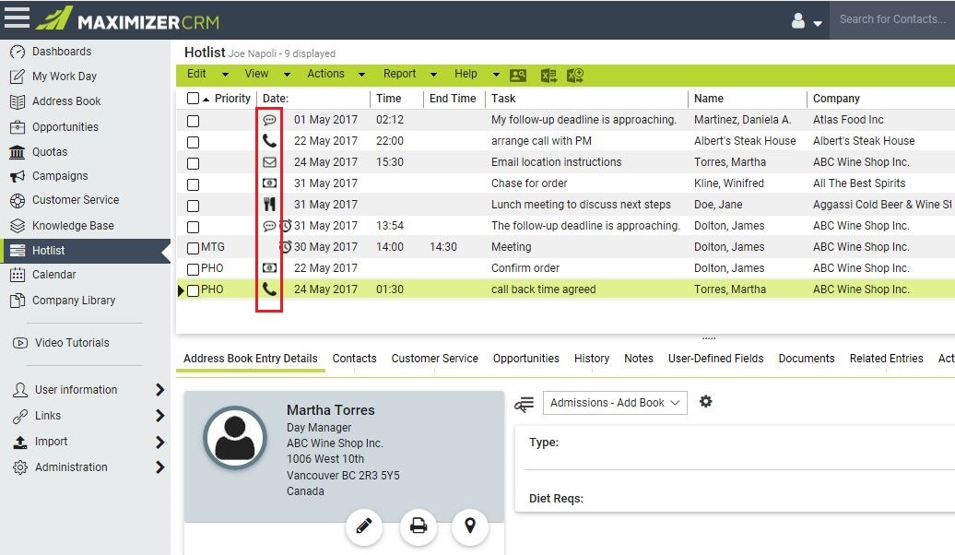
Task: Click the Video Tutorials play icon
Action: click(20, 343)
